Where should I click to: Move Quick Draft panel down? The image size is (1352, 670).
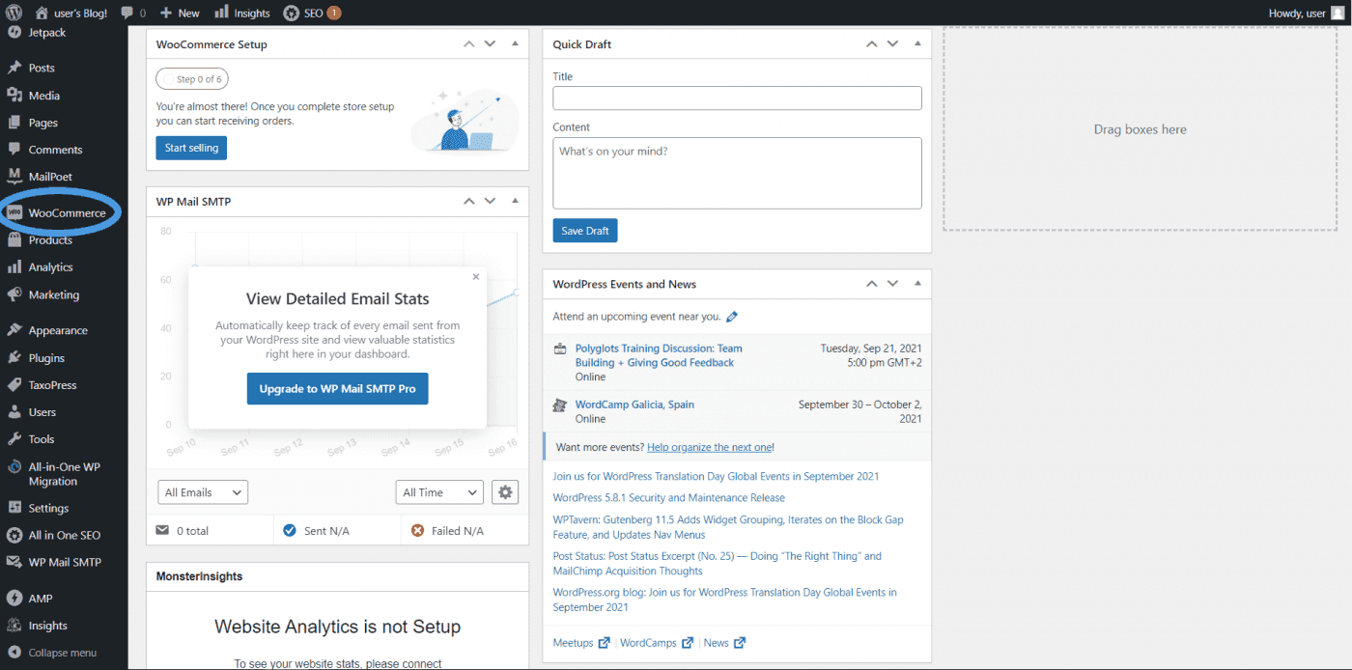pos(892,43)
